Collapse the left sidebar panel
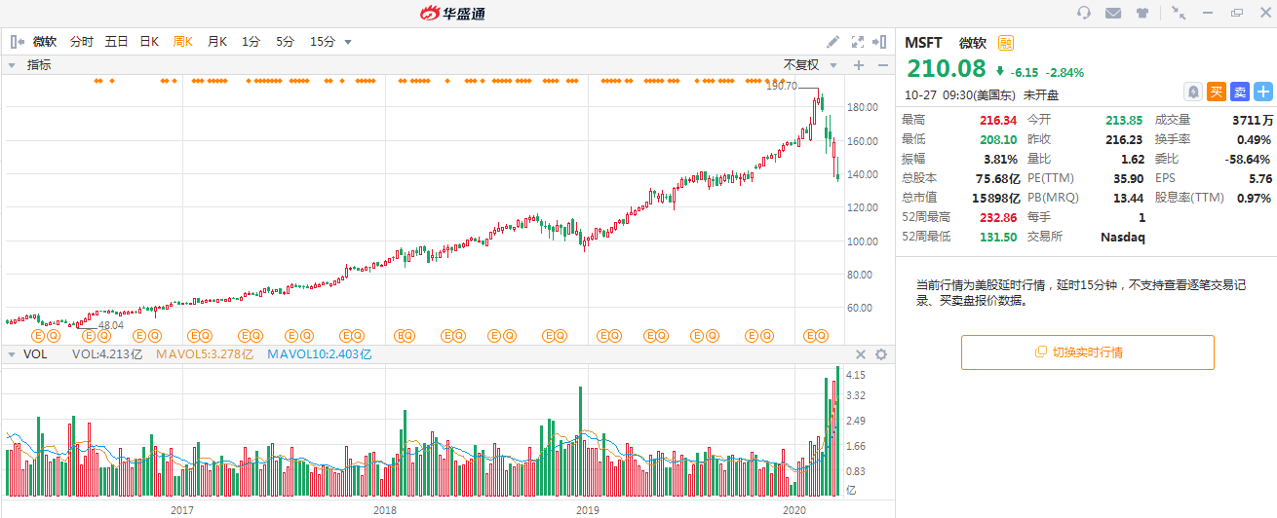 click(17, 42)
